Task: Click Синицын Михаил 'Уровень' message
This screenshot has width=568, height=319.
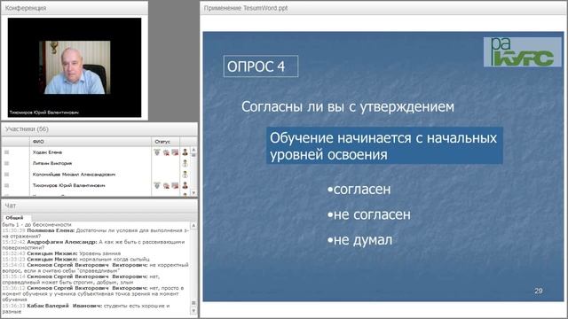Action: pos(61,253)
